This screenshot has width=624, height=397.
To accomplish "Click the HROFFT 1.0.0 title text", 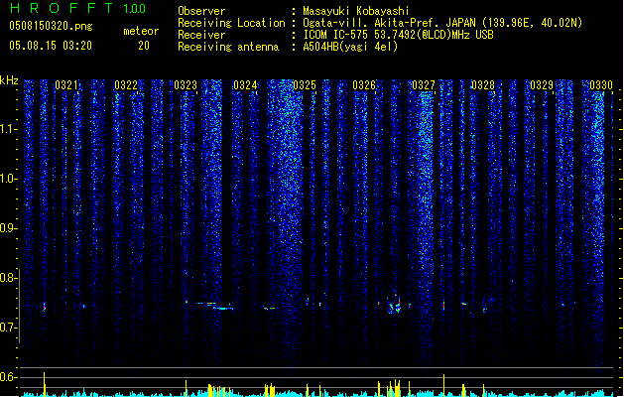I will click(77, 8).
